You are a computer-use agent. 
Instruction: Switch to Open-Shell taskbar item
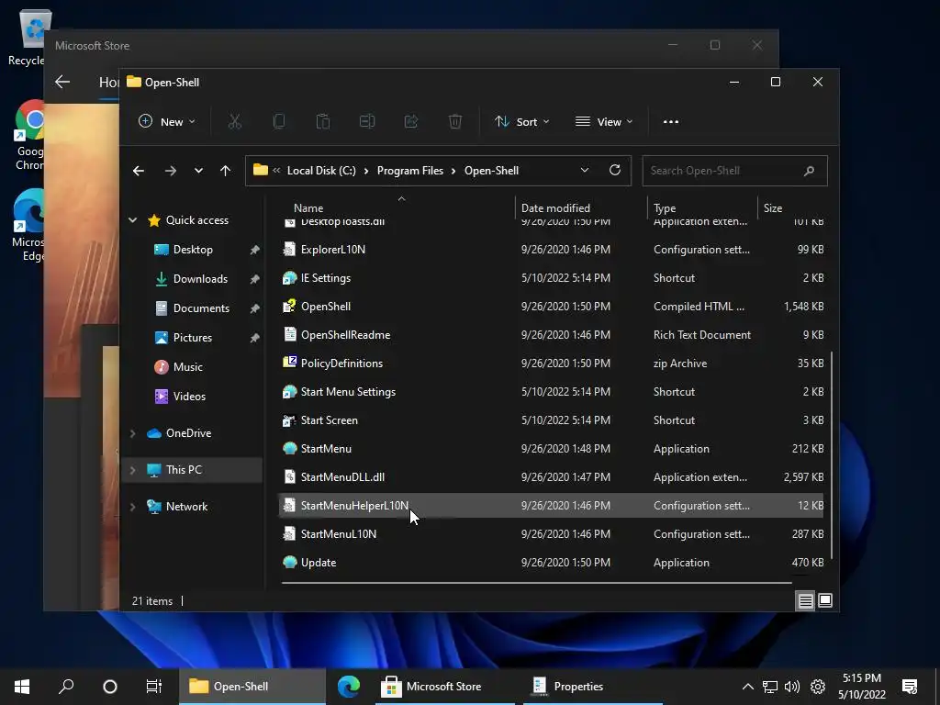click(252, 687)
